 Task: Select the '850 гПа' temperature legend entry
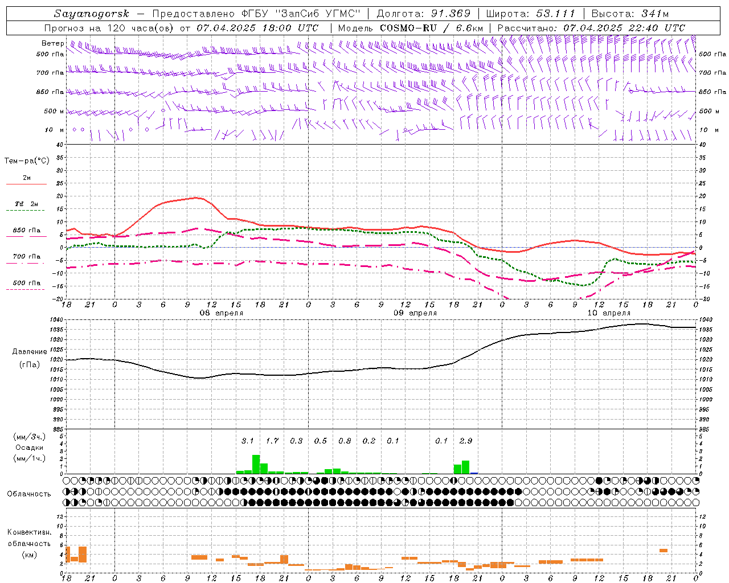pyautogui.click(x=27, y=231)
